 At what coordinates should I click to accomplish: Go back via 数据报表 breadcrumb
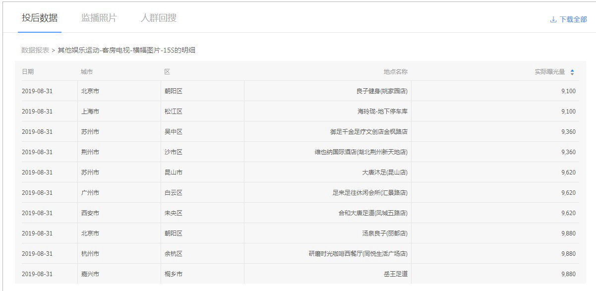pos(35,50)
